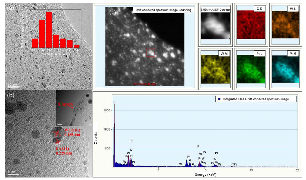Image resolution: width=306 pixels, height=180 pixels.
Task: Click the Pt(111) 0.229 nm annotation
Action: pos(64,151)
